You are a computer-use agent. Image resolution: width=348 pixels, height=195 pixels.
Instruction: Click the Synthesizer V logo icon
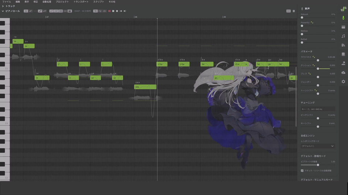[x=343, y=9]
